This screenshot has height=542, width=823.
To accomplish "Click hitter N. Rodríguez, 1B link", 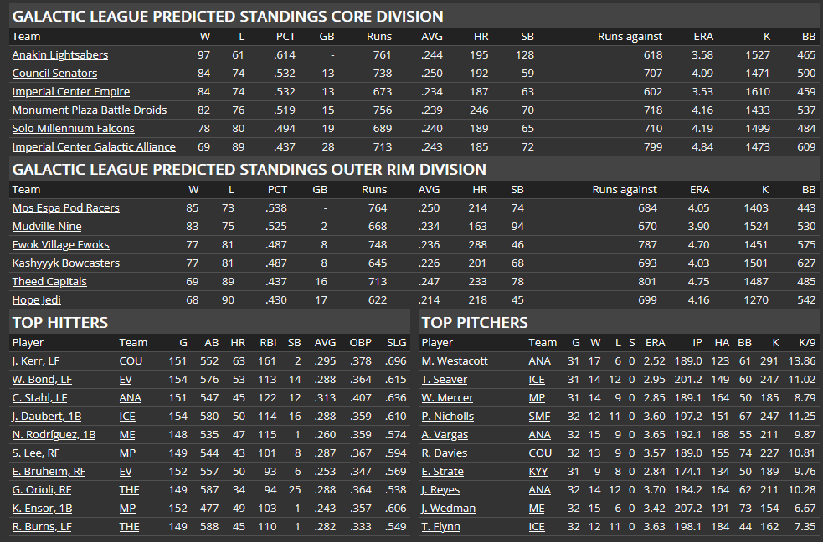I will click(54, 435).
